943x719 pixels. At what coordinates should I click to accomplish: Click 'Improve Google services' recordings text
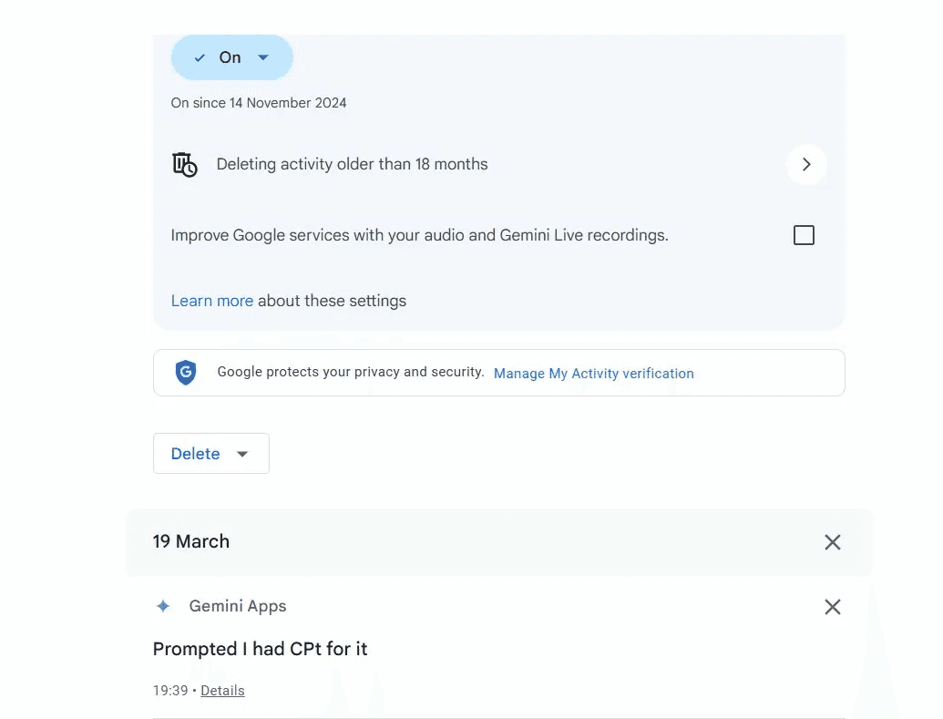(420, 235)
